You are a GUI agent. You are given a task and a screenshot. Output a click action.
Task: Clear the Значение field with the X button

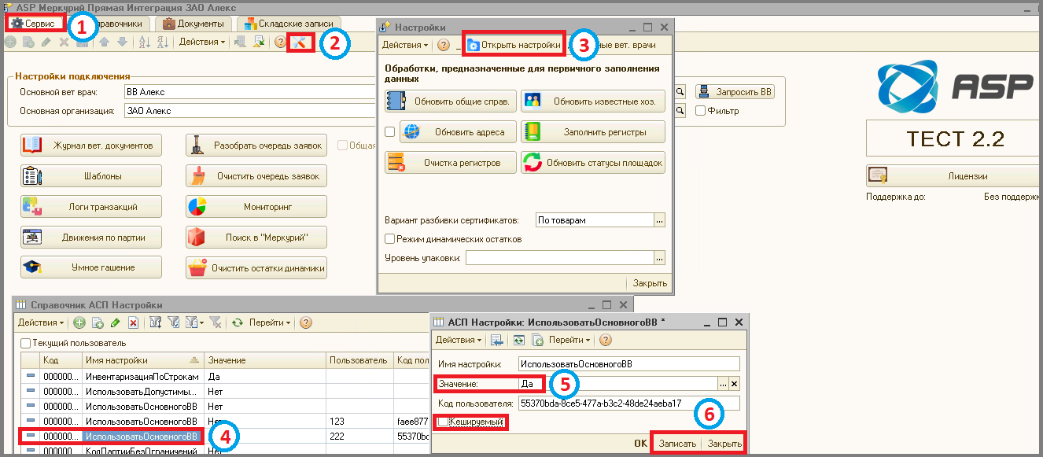[x=735, y=384]
